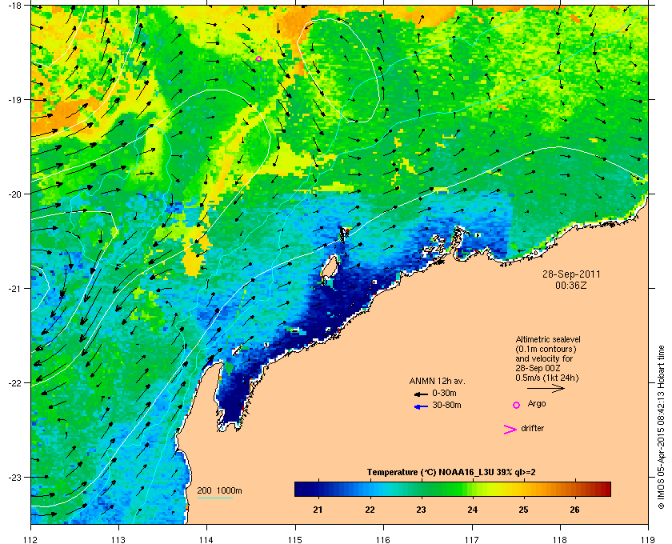The image size is (672, 544).
Task: Click the latitude axis label -21
Action: click(x=14, y=288)
